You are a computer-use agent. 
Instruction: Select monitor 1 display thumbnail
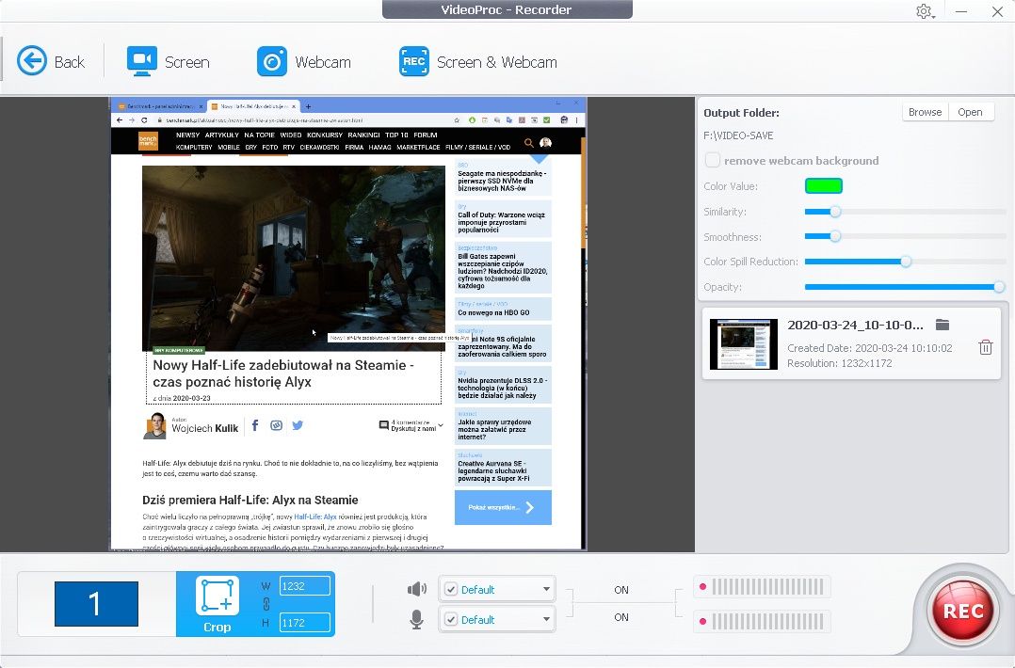click(96, 604)
